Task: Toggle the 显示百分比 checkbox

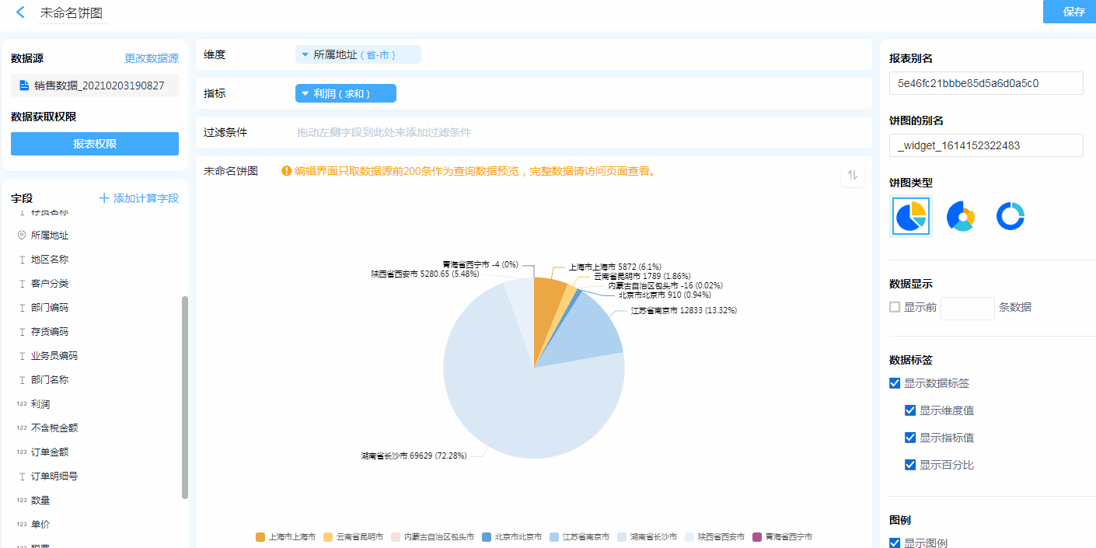Action: click(x=910, y=465)
